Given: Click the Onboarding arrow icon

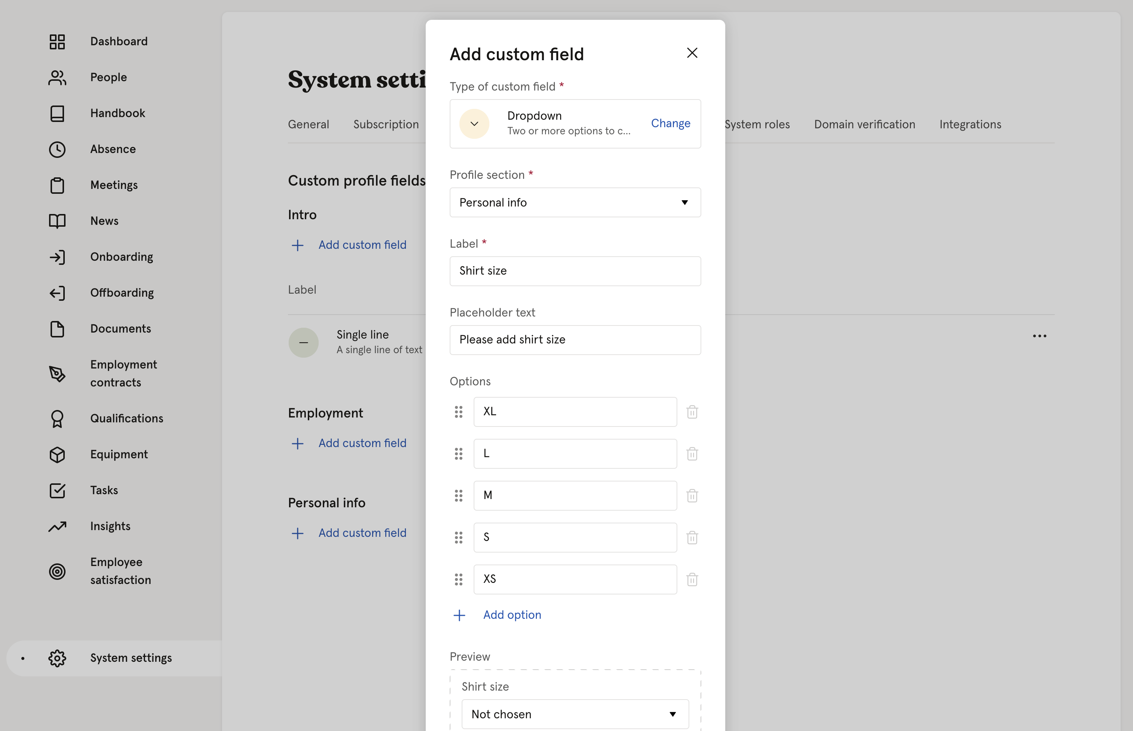Looking at the screenshot, I should click(x=57, y=257).
